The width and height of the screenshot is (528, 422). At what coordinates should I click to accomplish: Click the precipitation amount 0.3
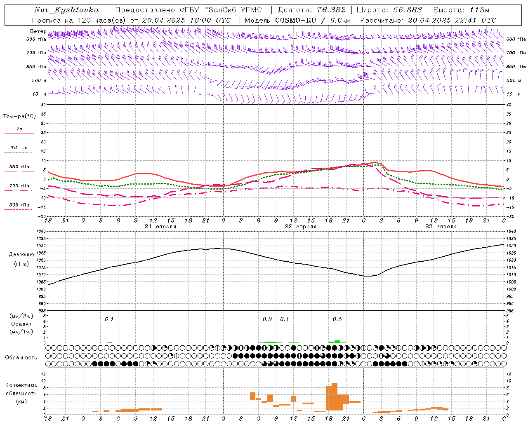[267, 319]
